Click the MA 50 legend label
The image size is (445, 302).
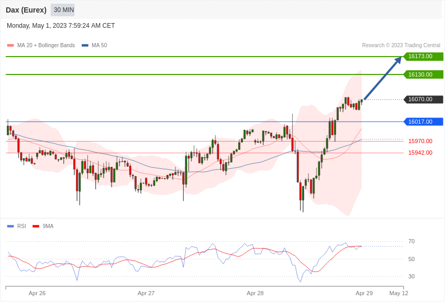99,45
